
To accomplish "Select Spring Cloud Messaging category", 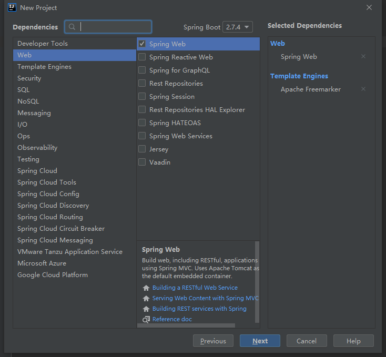I will coord(75,240).
